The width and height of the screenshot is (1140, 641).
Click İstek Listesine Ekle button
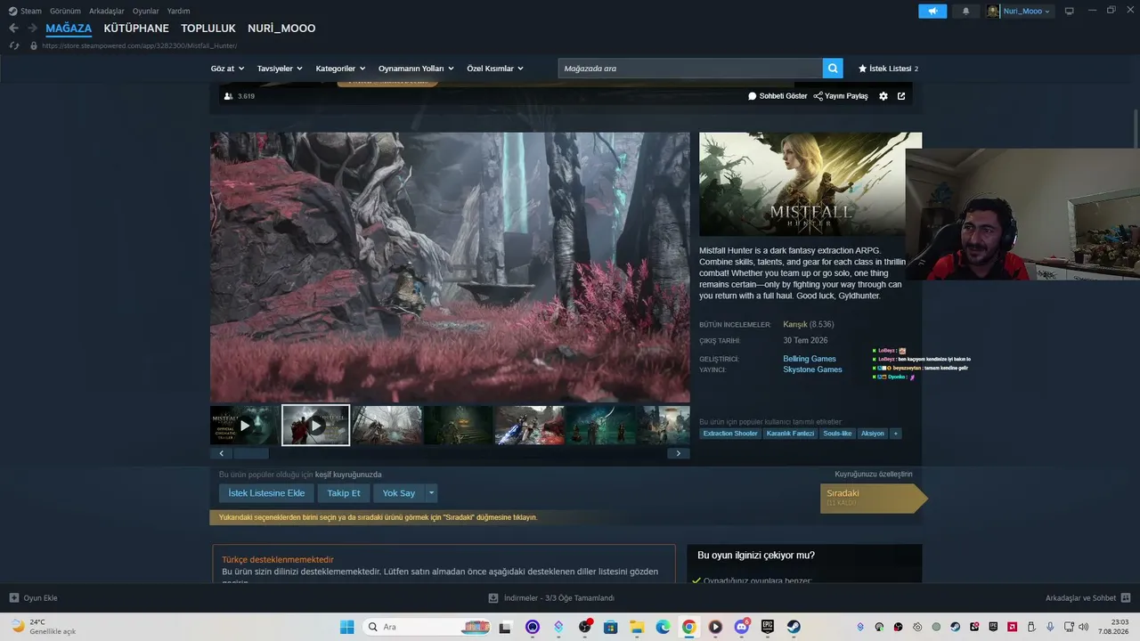(x=266, y=493)
